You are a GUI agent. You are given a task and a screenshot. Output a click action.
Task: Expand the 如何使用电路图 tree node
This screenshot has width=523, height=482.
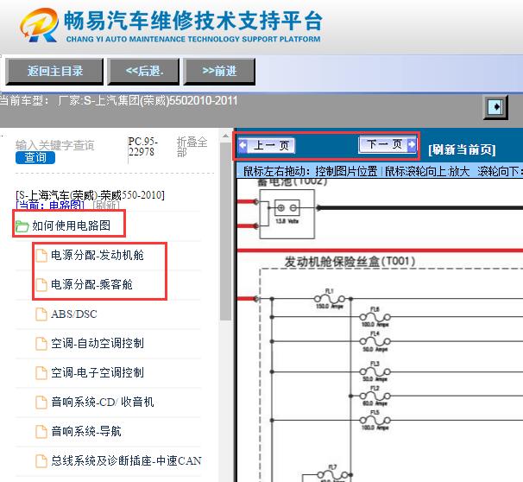[x=71, y=225]
